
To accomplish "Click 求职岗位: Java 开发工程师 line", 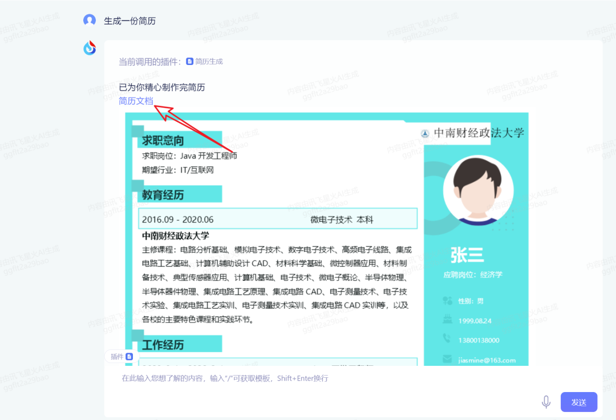I will pyautogui.click(x=189, y=156).
